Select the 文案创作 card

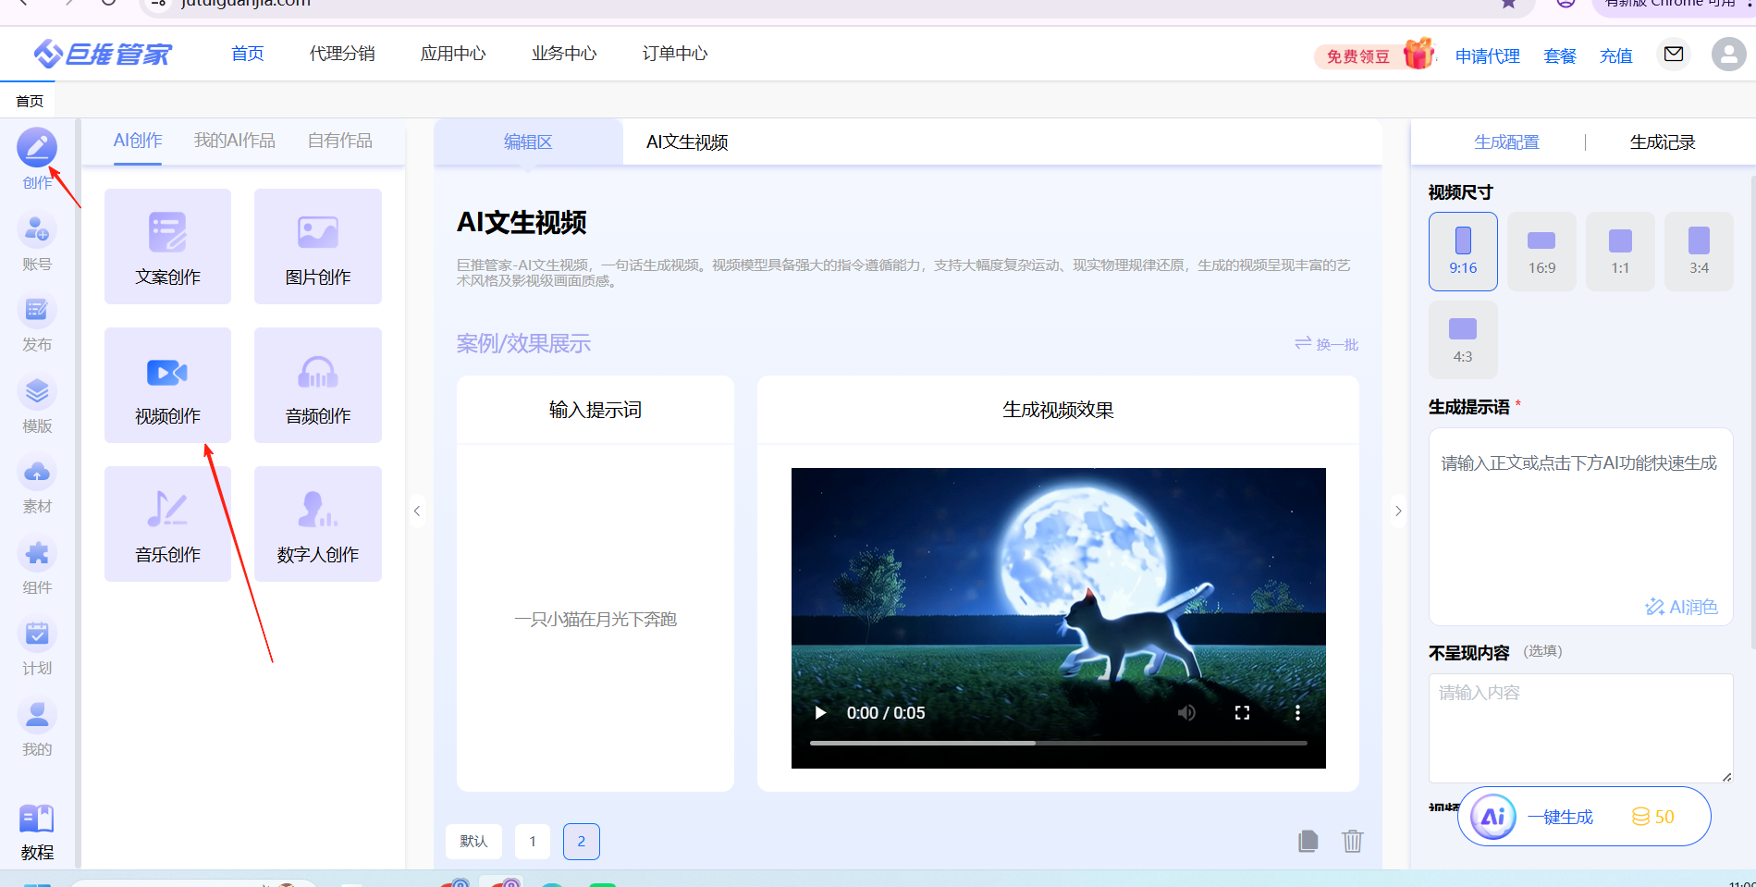tap(167, 246)
